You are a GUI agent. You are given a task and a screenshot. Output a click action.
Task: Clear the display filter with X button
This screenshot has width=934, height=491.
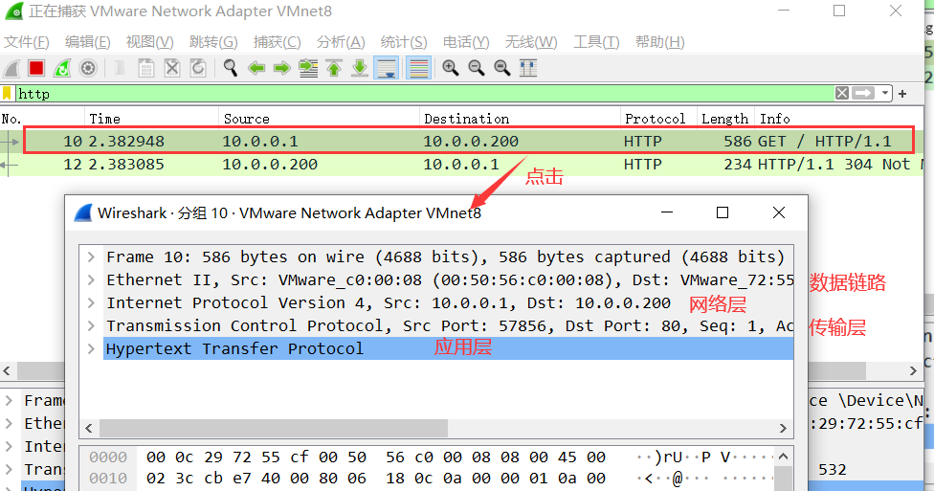click(x=842, y=94)
